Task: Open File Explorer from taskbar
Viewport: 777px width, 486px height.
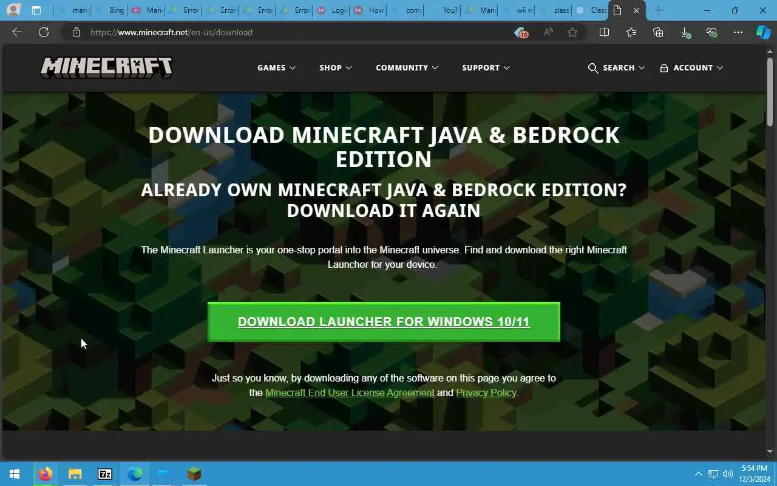Action: tap(75, 474)
